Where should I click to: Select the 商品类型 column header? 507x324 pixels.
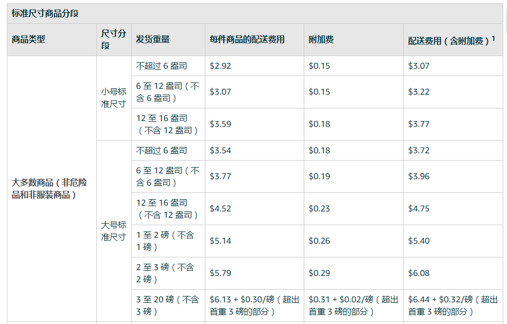pyautogui.click(x=28, y=40)
